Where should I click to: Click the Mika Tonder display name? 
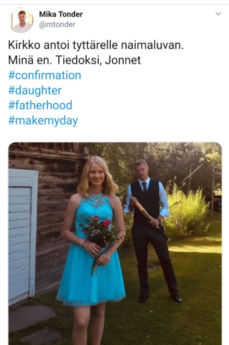[x=61, y=14]
